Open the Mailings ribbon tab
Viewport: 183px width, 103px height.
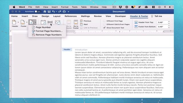(x=85, y=16)
